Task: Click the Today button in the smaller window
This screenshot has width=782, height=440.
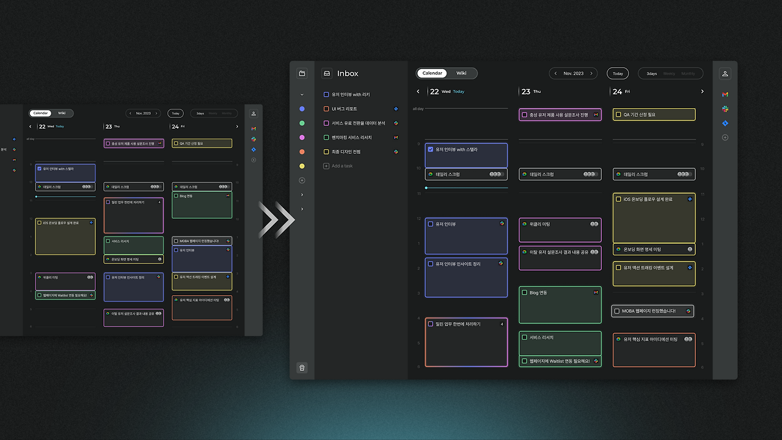Action: [175, 113]
